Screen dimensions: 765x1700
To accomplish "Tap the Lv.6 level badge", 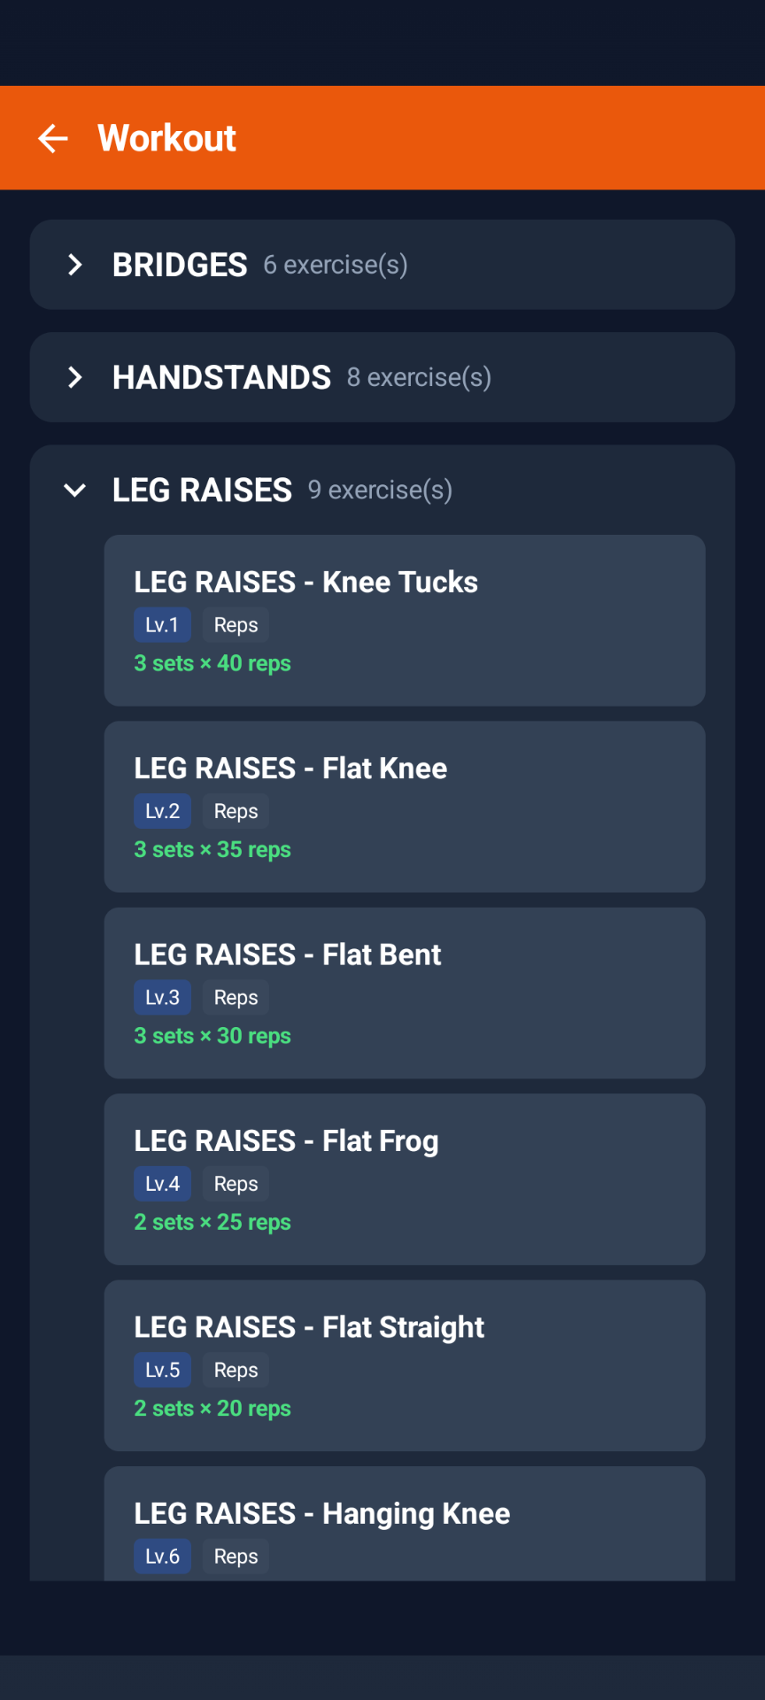I will pos(162,1557).
